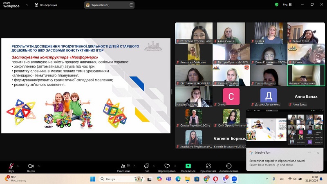
Task: Open the notifications bell icon
Action: click(x=321, y=179)
